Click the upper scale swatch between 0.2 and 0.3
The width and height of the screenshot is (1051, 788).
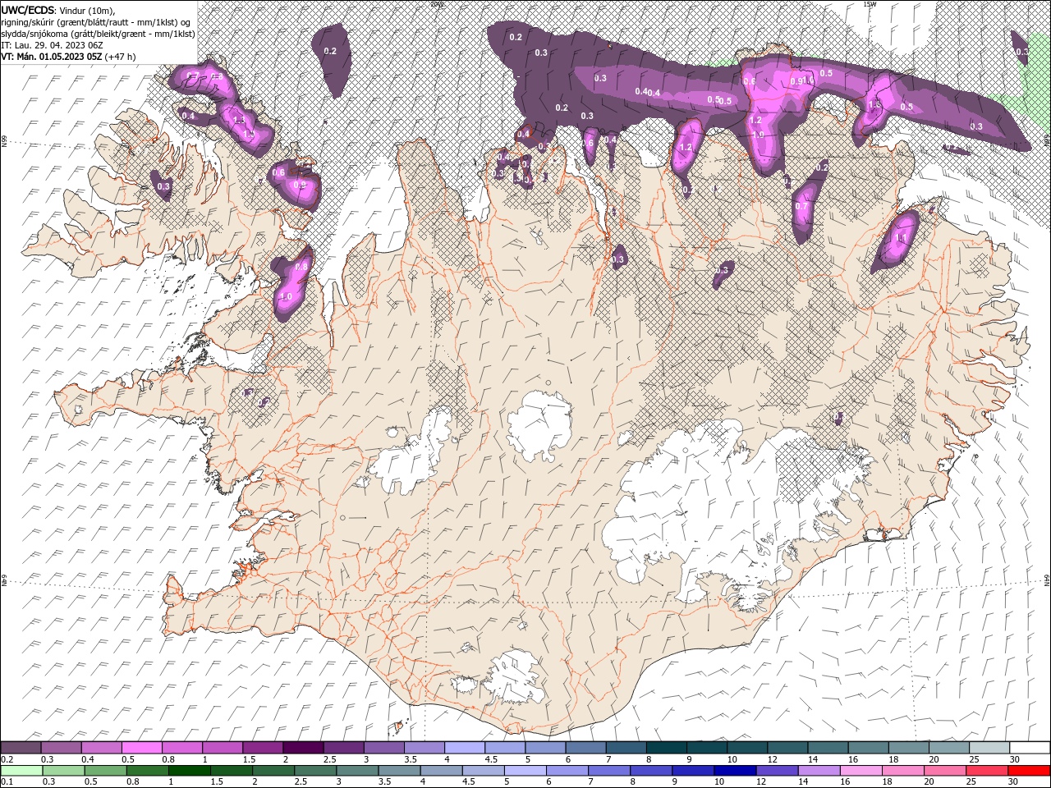[21, 748]
